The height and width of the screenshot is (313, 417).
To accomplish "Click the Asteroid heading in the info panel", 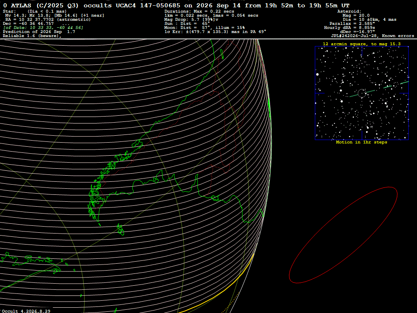I will point(349,11).
